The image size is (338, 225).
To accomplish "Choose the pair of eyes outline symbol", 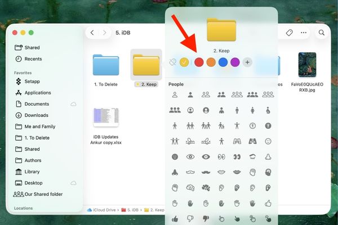I will (221, 157).
